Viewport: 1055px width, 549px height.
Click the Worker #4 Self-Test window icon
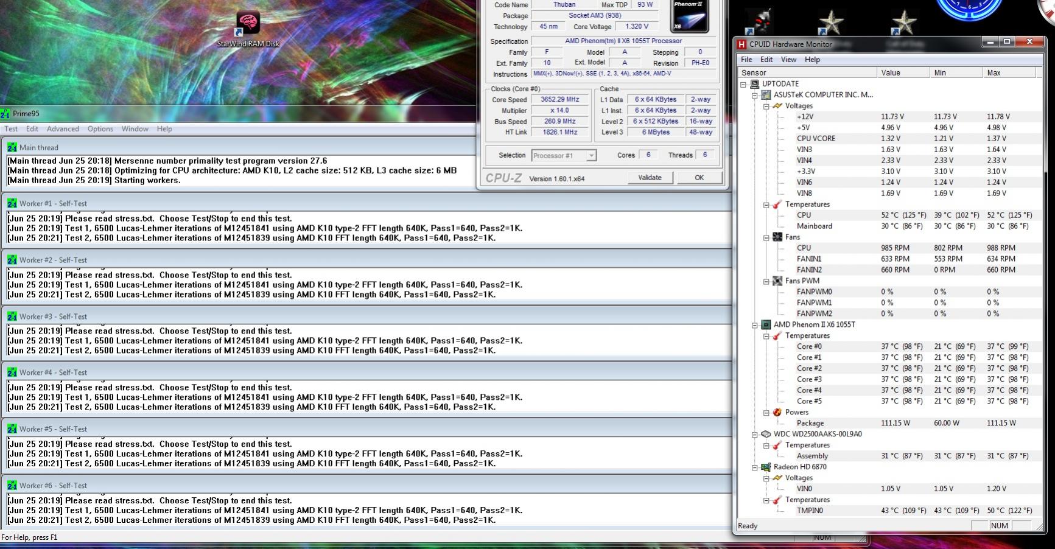pos(12,372)
